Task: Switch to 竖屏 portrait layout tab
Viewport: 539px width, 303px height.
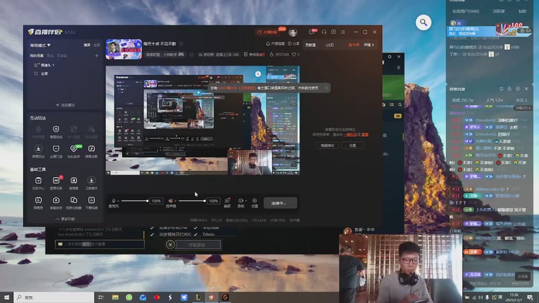Action: tap(96, 45)
